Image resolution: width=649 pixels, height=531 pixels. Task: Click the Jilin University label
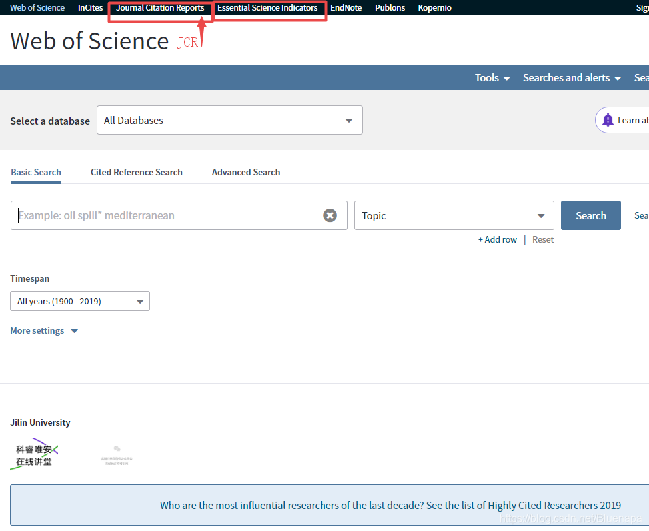click(x=40, y=422)
